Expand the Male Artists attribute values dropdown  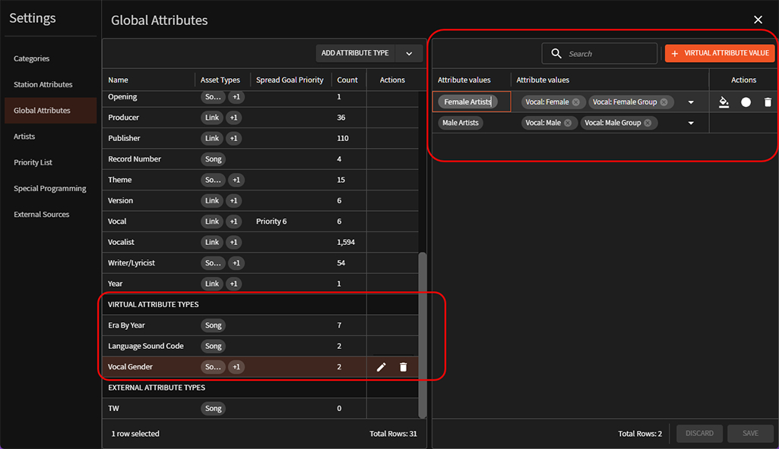click(691, 123)
